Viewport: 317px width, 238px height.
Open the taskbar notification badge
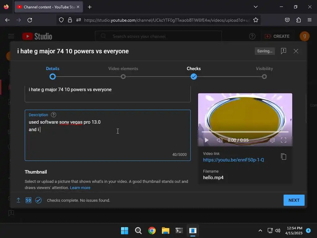coord(308,230)
